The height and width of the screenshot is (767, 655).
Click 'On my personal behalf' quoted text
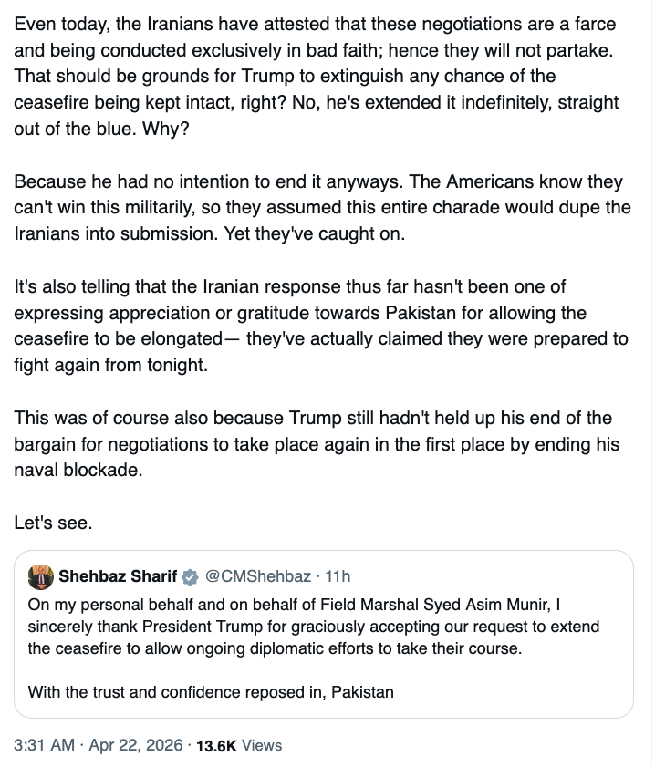324,629
